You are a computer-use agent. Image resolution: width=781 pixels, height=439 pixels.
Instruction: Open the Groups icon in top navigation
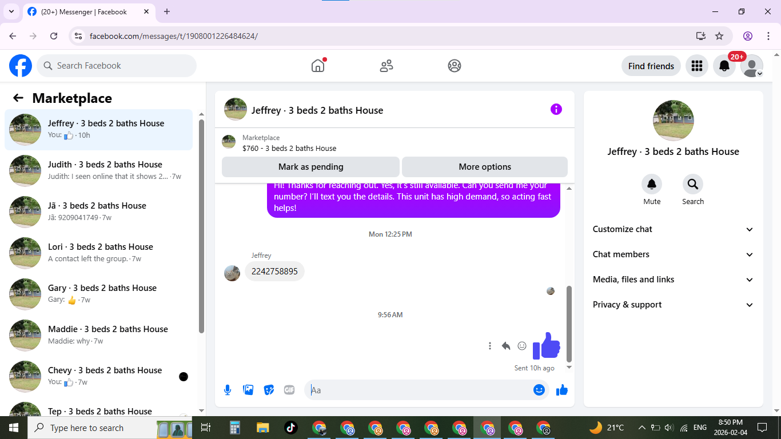tap(455, 66)
